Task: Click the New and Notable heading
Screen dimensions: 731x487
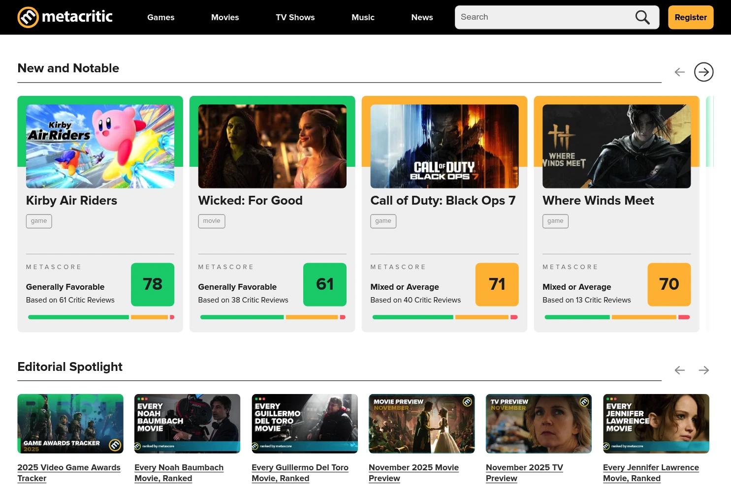Action: 68,68
